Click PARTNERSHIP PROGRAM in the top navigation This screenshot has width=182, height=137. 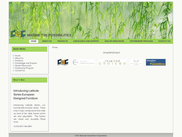(x=141, y=41)
